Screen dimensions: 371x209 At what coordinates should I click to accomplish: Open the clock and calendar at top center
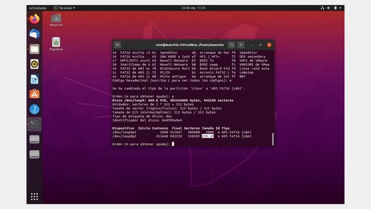(x=193, y=8)
